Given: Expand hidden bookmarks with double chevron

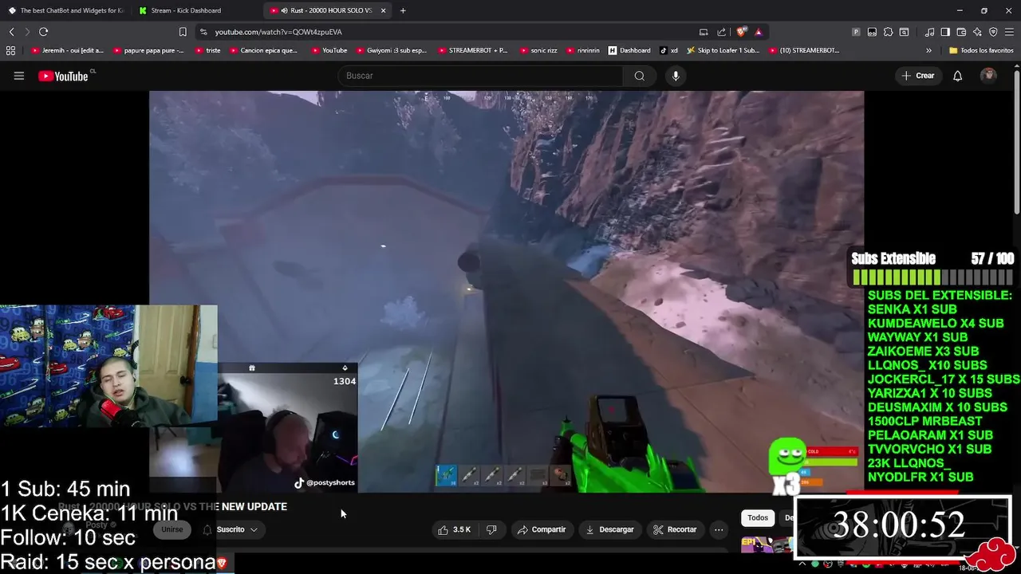Looking at the screenshot, I should (928, 50).
